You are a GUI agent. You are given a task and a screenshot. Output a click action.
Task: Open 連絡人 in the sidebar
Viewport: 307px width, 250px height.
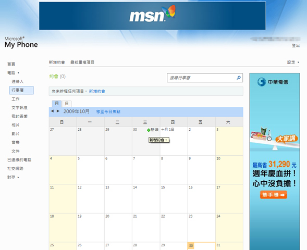click(17, 82)
